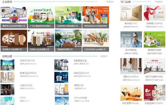Screen dimensions: 166x105
Task: Open the 苏州联丰木业有限公司 company card
Action: (x=14, y=41)
